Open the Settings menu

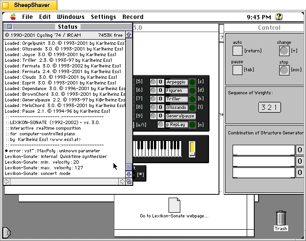(x=104, y=17)
